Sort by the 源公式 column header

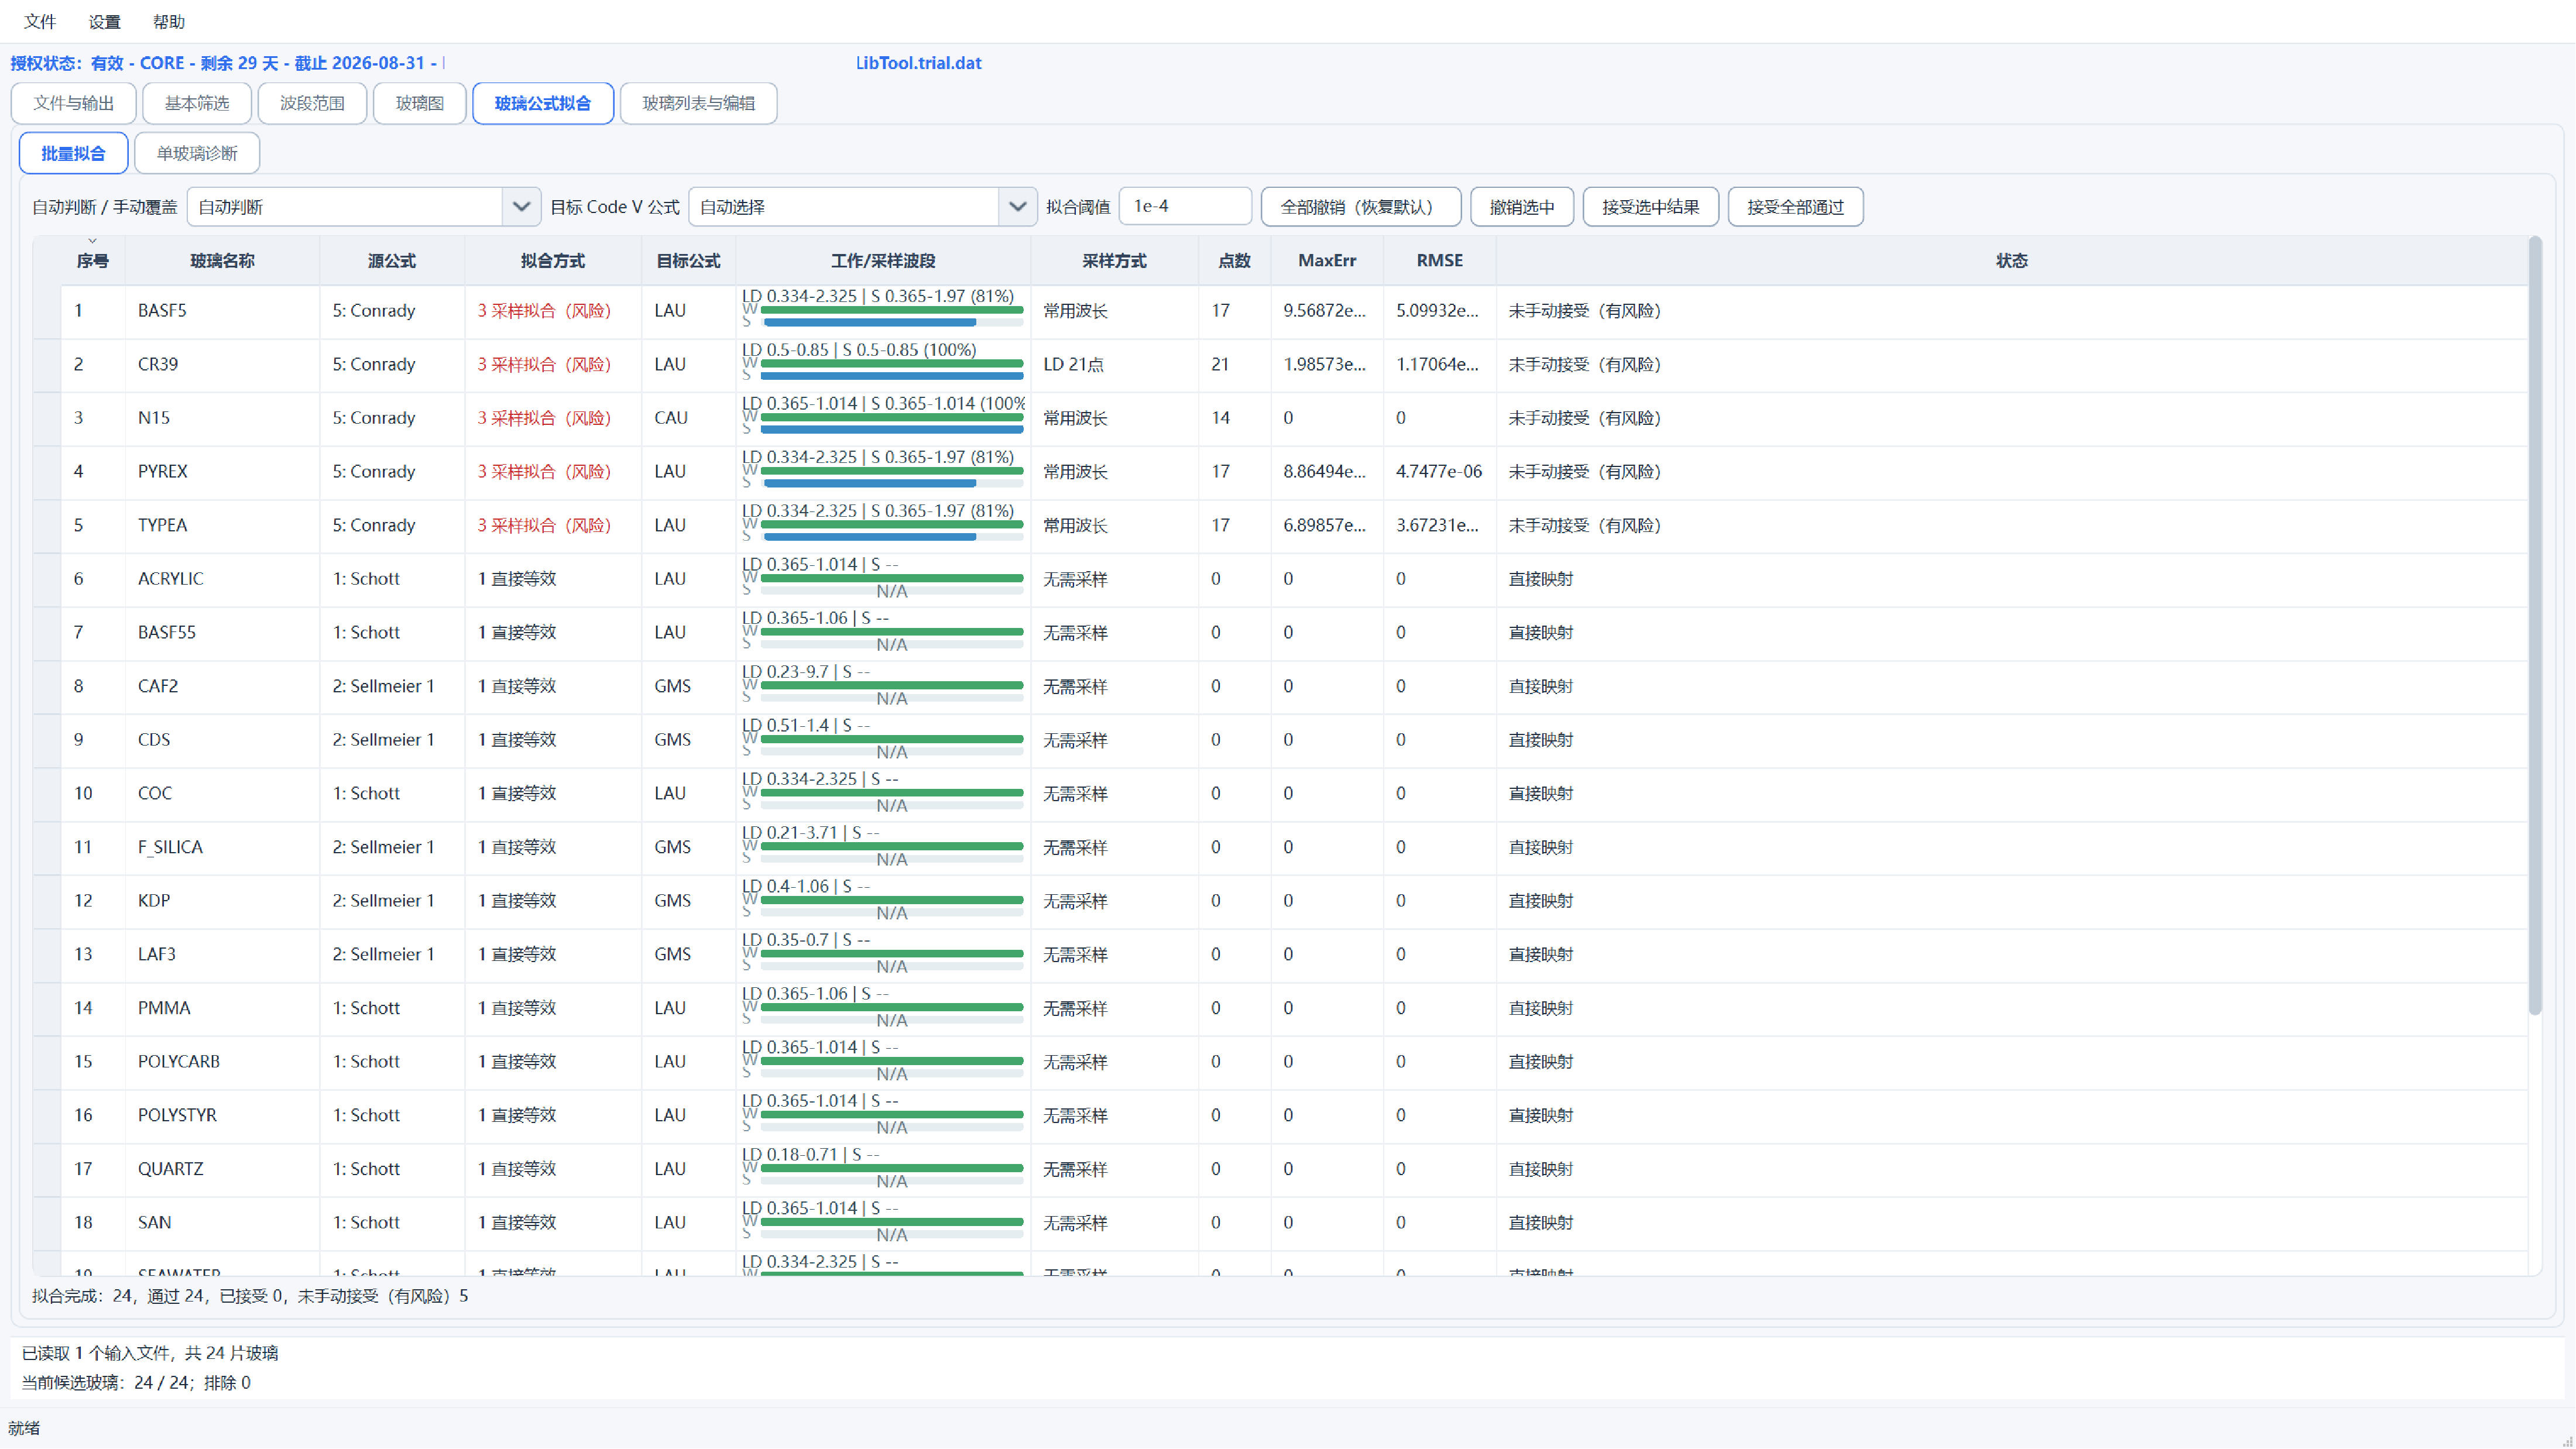(392, 261)
